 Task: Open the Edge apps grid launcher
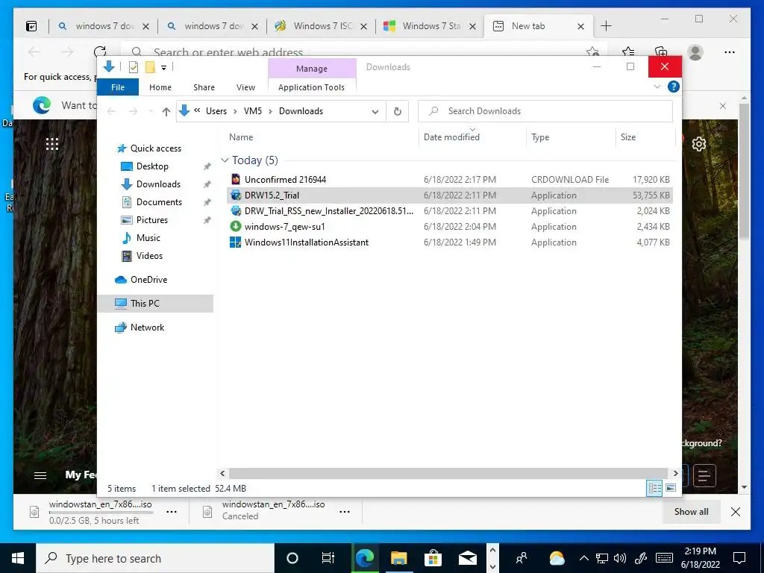click(x=52, y=144)
